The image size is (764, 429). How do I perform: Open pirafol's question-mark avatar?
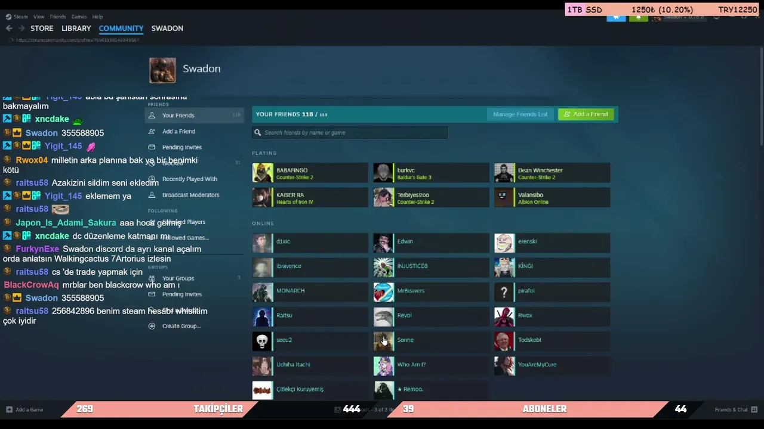[504, 293]
